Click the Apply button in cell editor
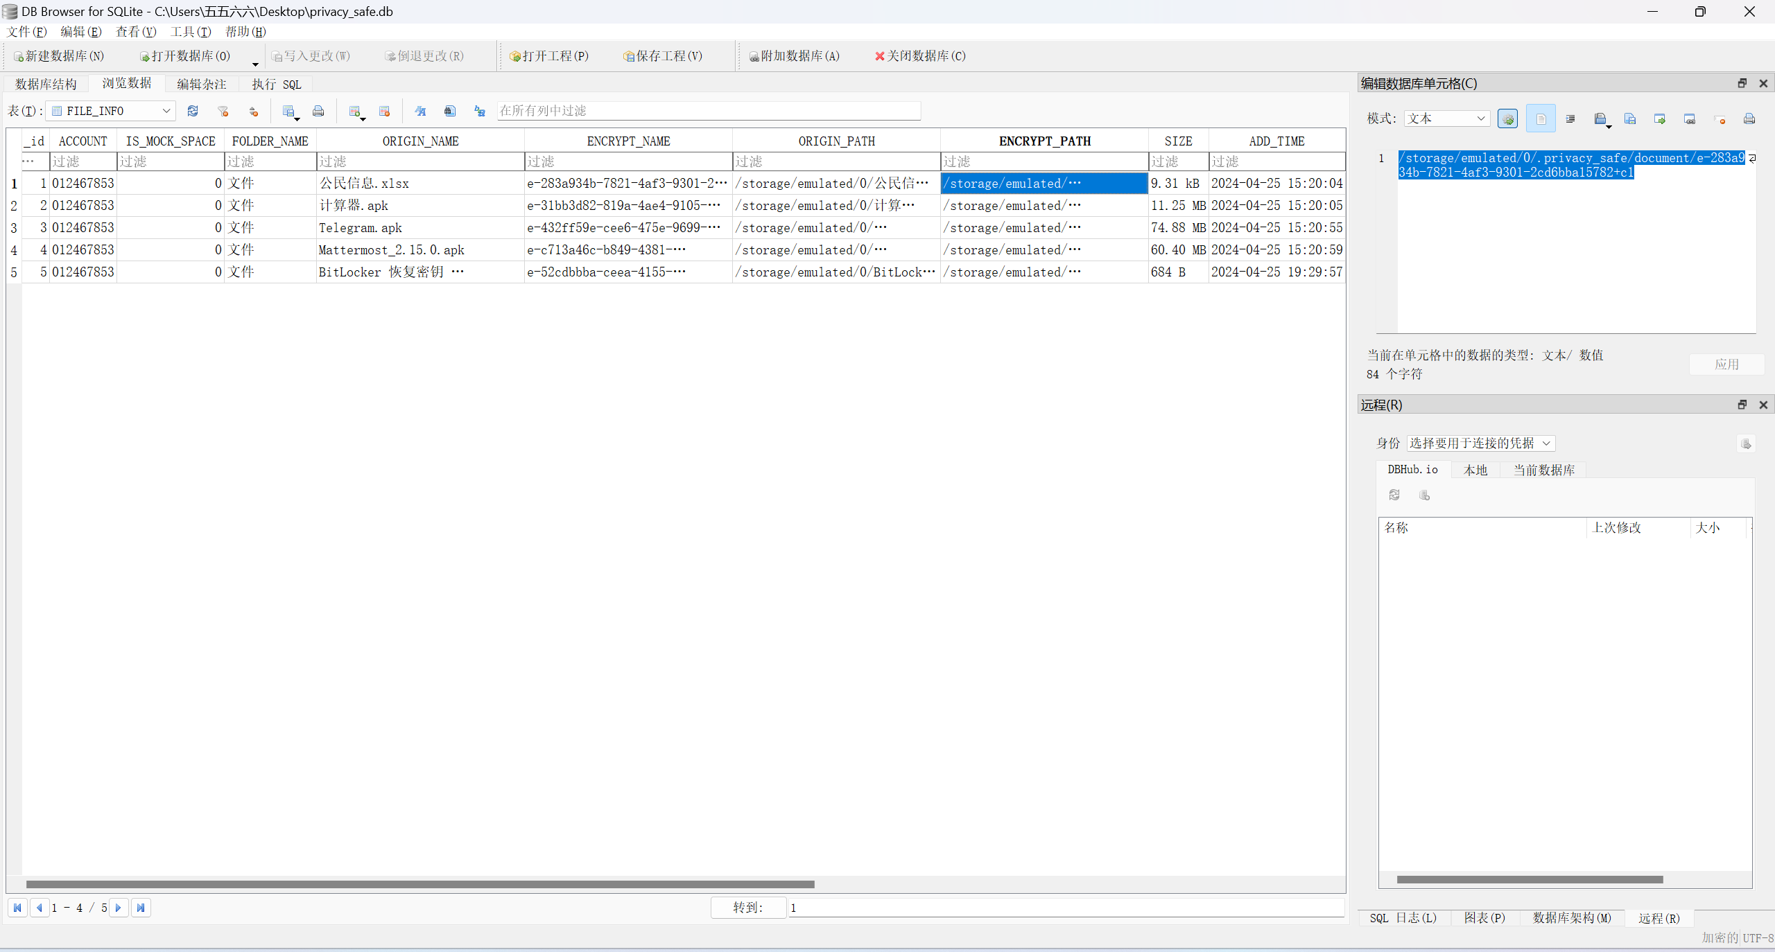This screenshot has width=1775, height=952. [x=1726, y=364]
